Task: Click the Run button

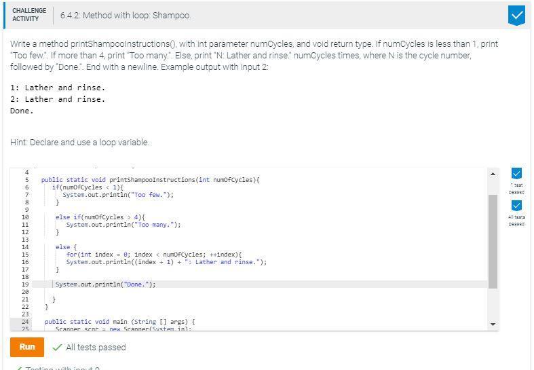Action: point(27,347)
